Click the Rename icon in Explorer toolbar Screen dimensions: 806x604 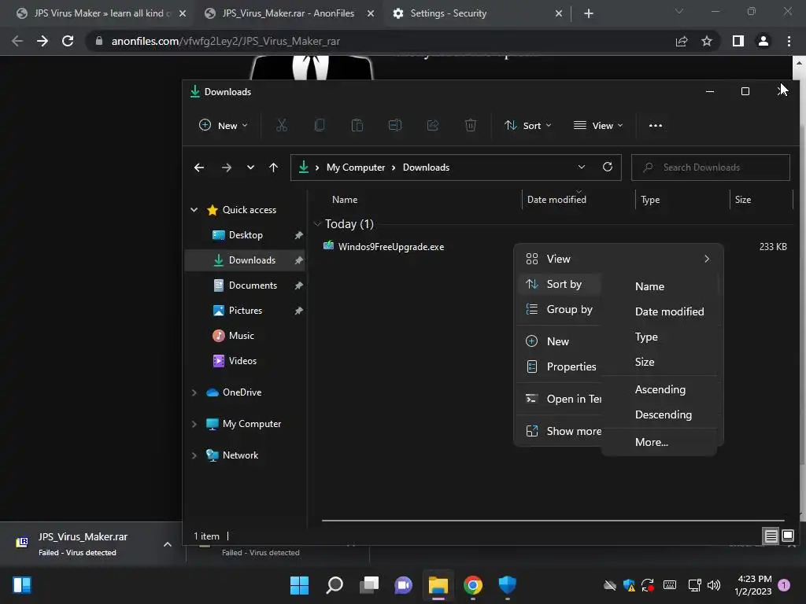pyautogui.click(x=395, y=125)
